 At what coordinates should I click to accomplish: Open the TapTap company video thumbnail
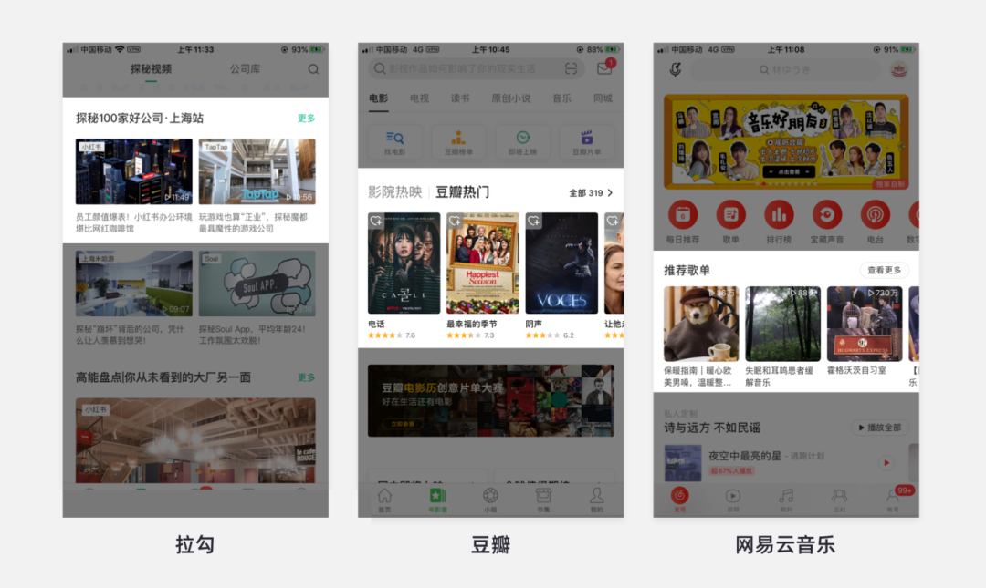(257, 171)
